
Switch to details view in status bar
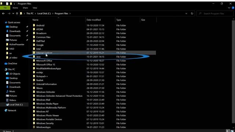(x=228, y=131)
